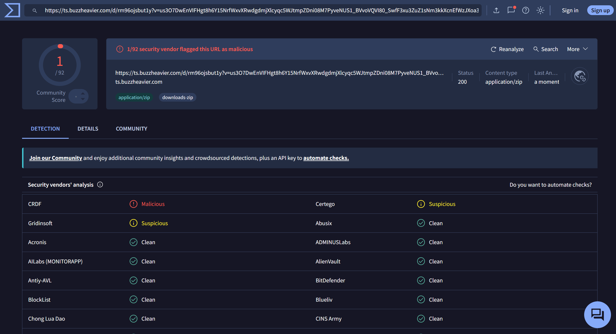
Task: Click the downloads-zip tag
Action: click(x=178, y=97)
